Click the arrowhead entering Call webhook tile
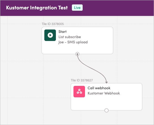The width and height of the screenshot is (154, 125). click(x=107, y=82)
